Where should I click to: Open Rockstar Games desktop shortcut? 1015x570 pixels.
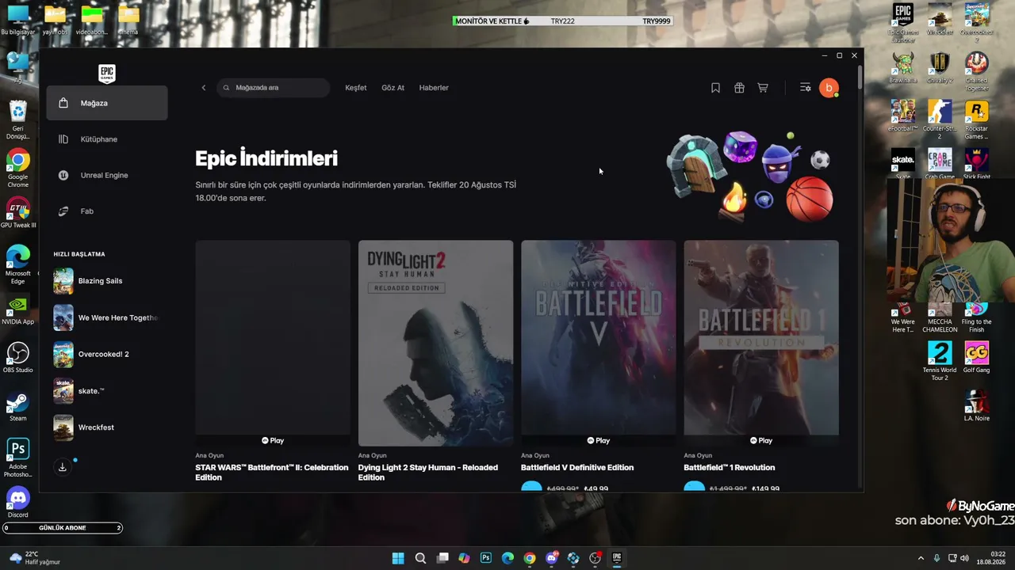(x=976, y=120)
